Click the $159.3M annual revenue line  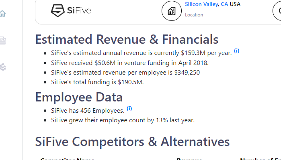point(142,53)
